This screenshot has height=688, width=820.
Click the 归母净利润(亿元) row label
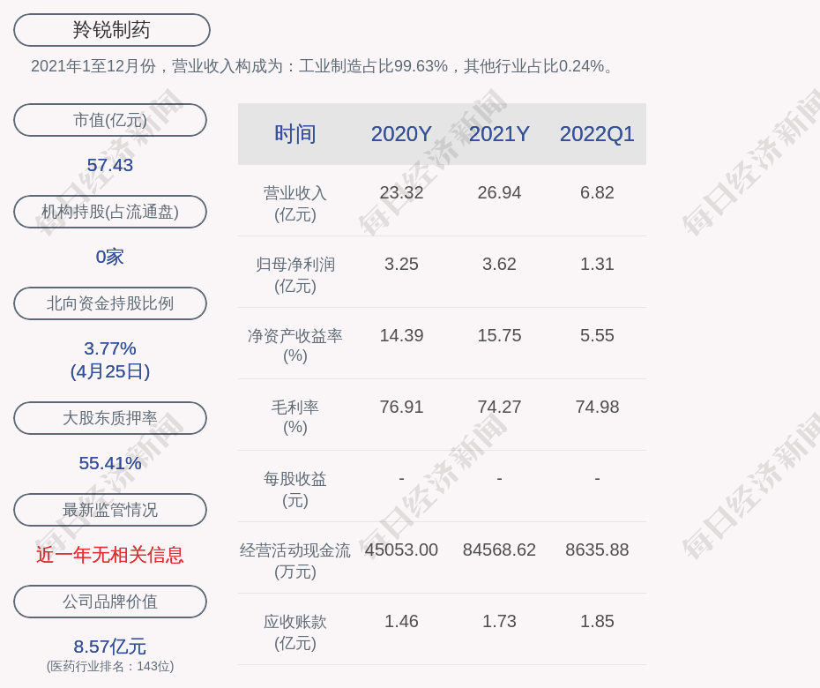coord(295,274)
